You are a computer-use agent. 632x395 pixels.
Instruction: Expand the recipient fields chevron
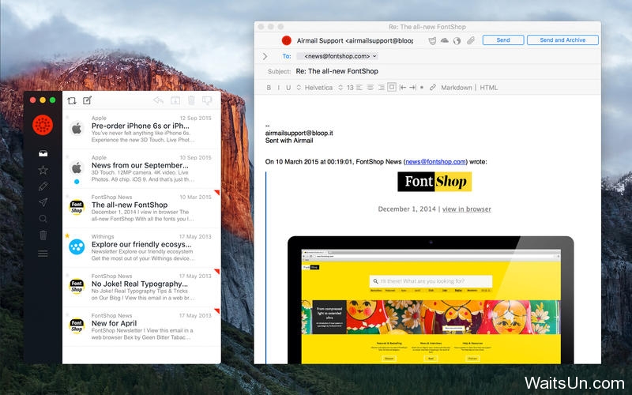(265, 56)
